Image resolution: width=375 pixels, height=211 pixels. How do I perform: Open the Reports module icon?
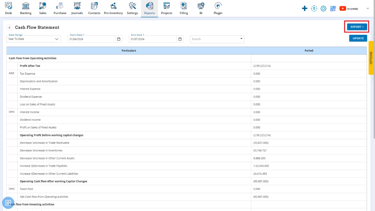click(x=150, y=6)
